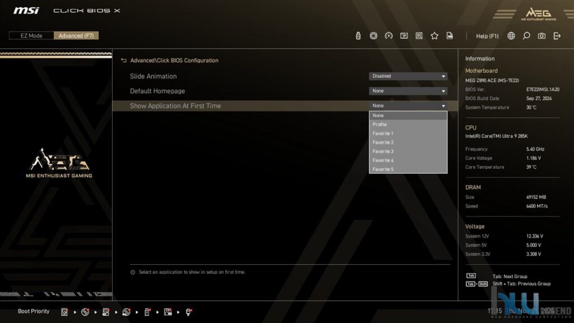Open the M-Flash USB drive icon
574x323 pixels.
coord(358,35)
